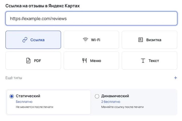
Task: Choose the PDF label on the QR type card
Action: [37, 61]
